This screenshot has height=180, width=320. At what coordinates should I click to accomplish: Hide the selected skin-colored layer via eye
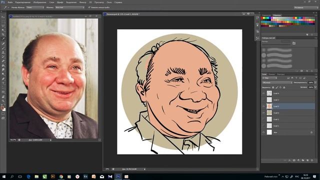click(x=263, y=106)
